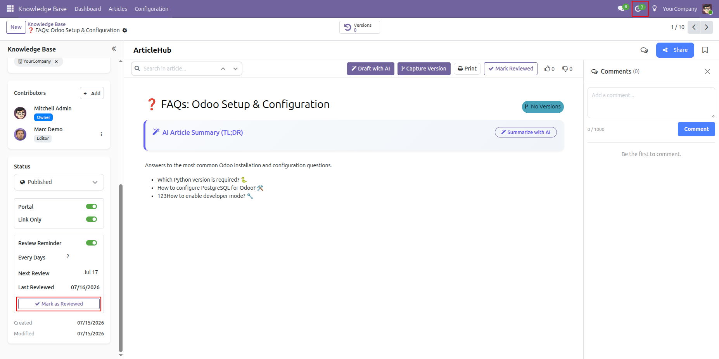The height and width of the screenshot is (359, 719).
Task: Click the Next Review date Jul 17
Action: coord(91,272)
